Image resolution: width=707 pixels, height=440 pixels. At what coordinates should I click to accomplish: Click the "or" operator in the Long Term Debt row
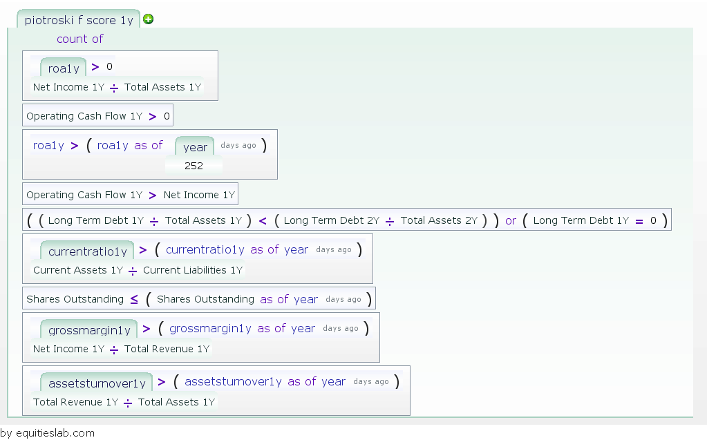511,220
